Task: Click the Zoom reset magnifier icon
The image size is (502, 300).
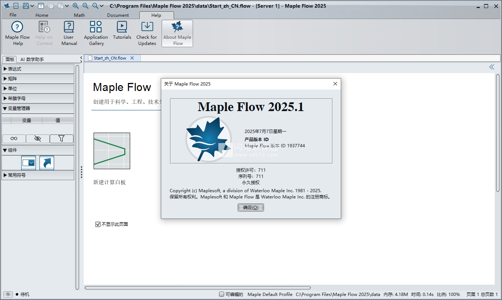Action: pyautogui.click(x=95, y=6)
